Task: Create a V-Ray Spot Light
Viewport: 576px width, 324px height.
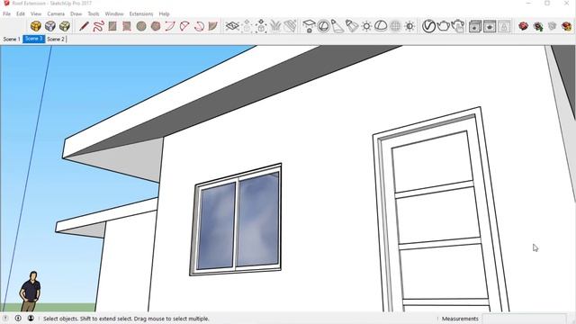Action: [337, 26]
